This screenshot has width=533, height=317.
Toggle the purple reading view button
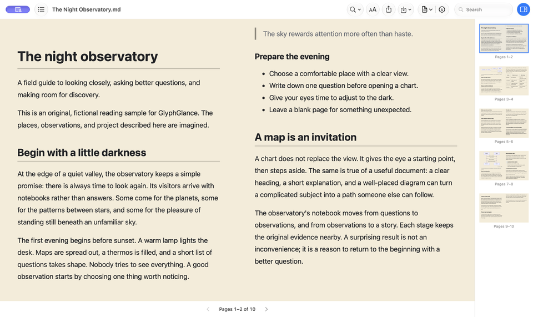click(x=18, y=9)
